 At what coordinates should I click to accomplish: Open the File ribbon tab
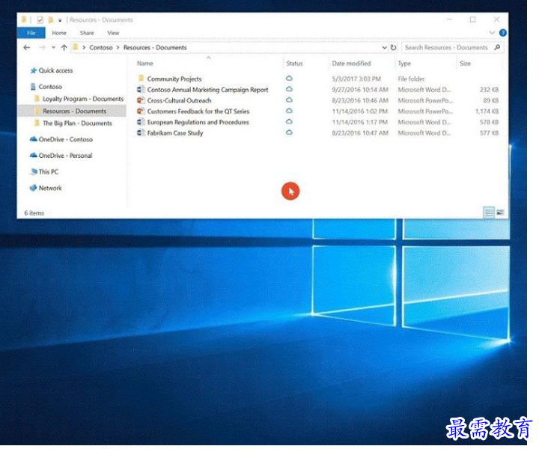[x=31, y=33]
